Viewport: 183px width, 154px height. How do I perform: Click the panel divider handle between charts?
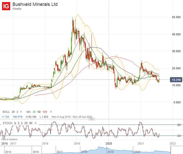click(91, 119)
